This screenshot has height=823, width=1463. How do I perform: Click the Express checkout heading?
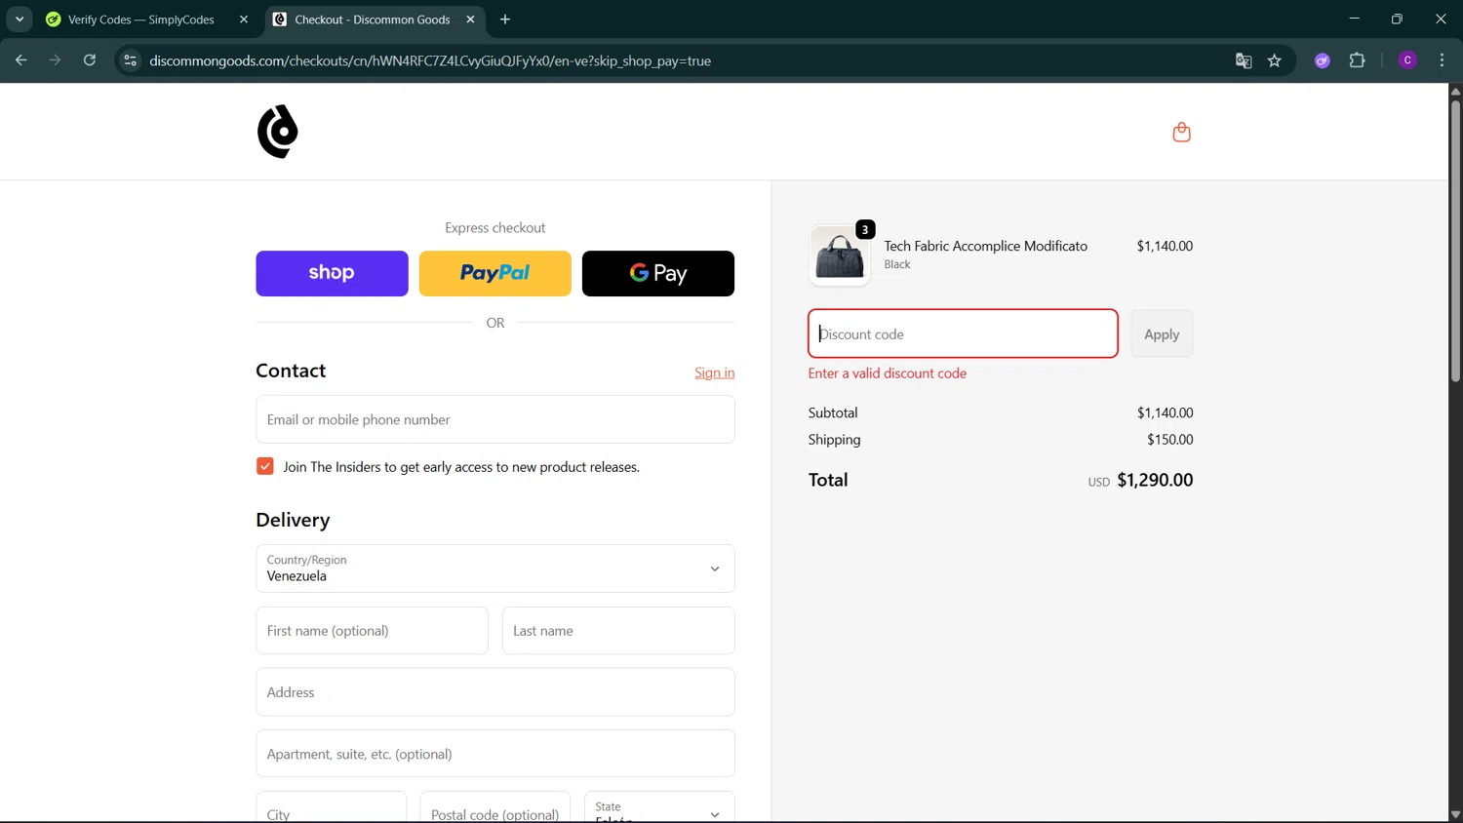[x=495, y=228]
